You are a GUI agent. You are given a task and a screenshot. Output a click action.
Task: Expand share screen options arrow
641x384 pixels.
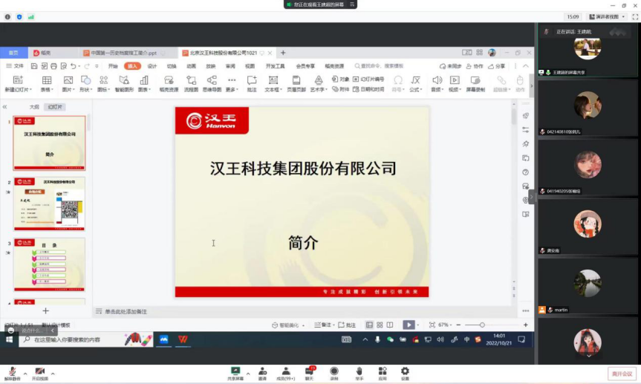(x=248, y=374)
